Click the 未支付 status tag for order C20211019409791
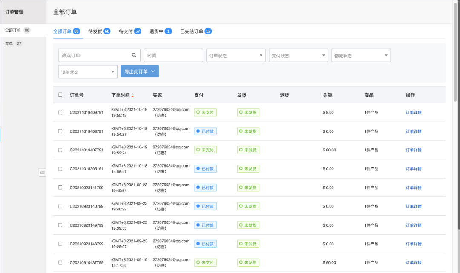 (205, 112)
